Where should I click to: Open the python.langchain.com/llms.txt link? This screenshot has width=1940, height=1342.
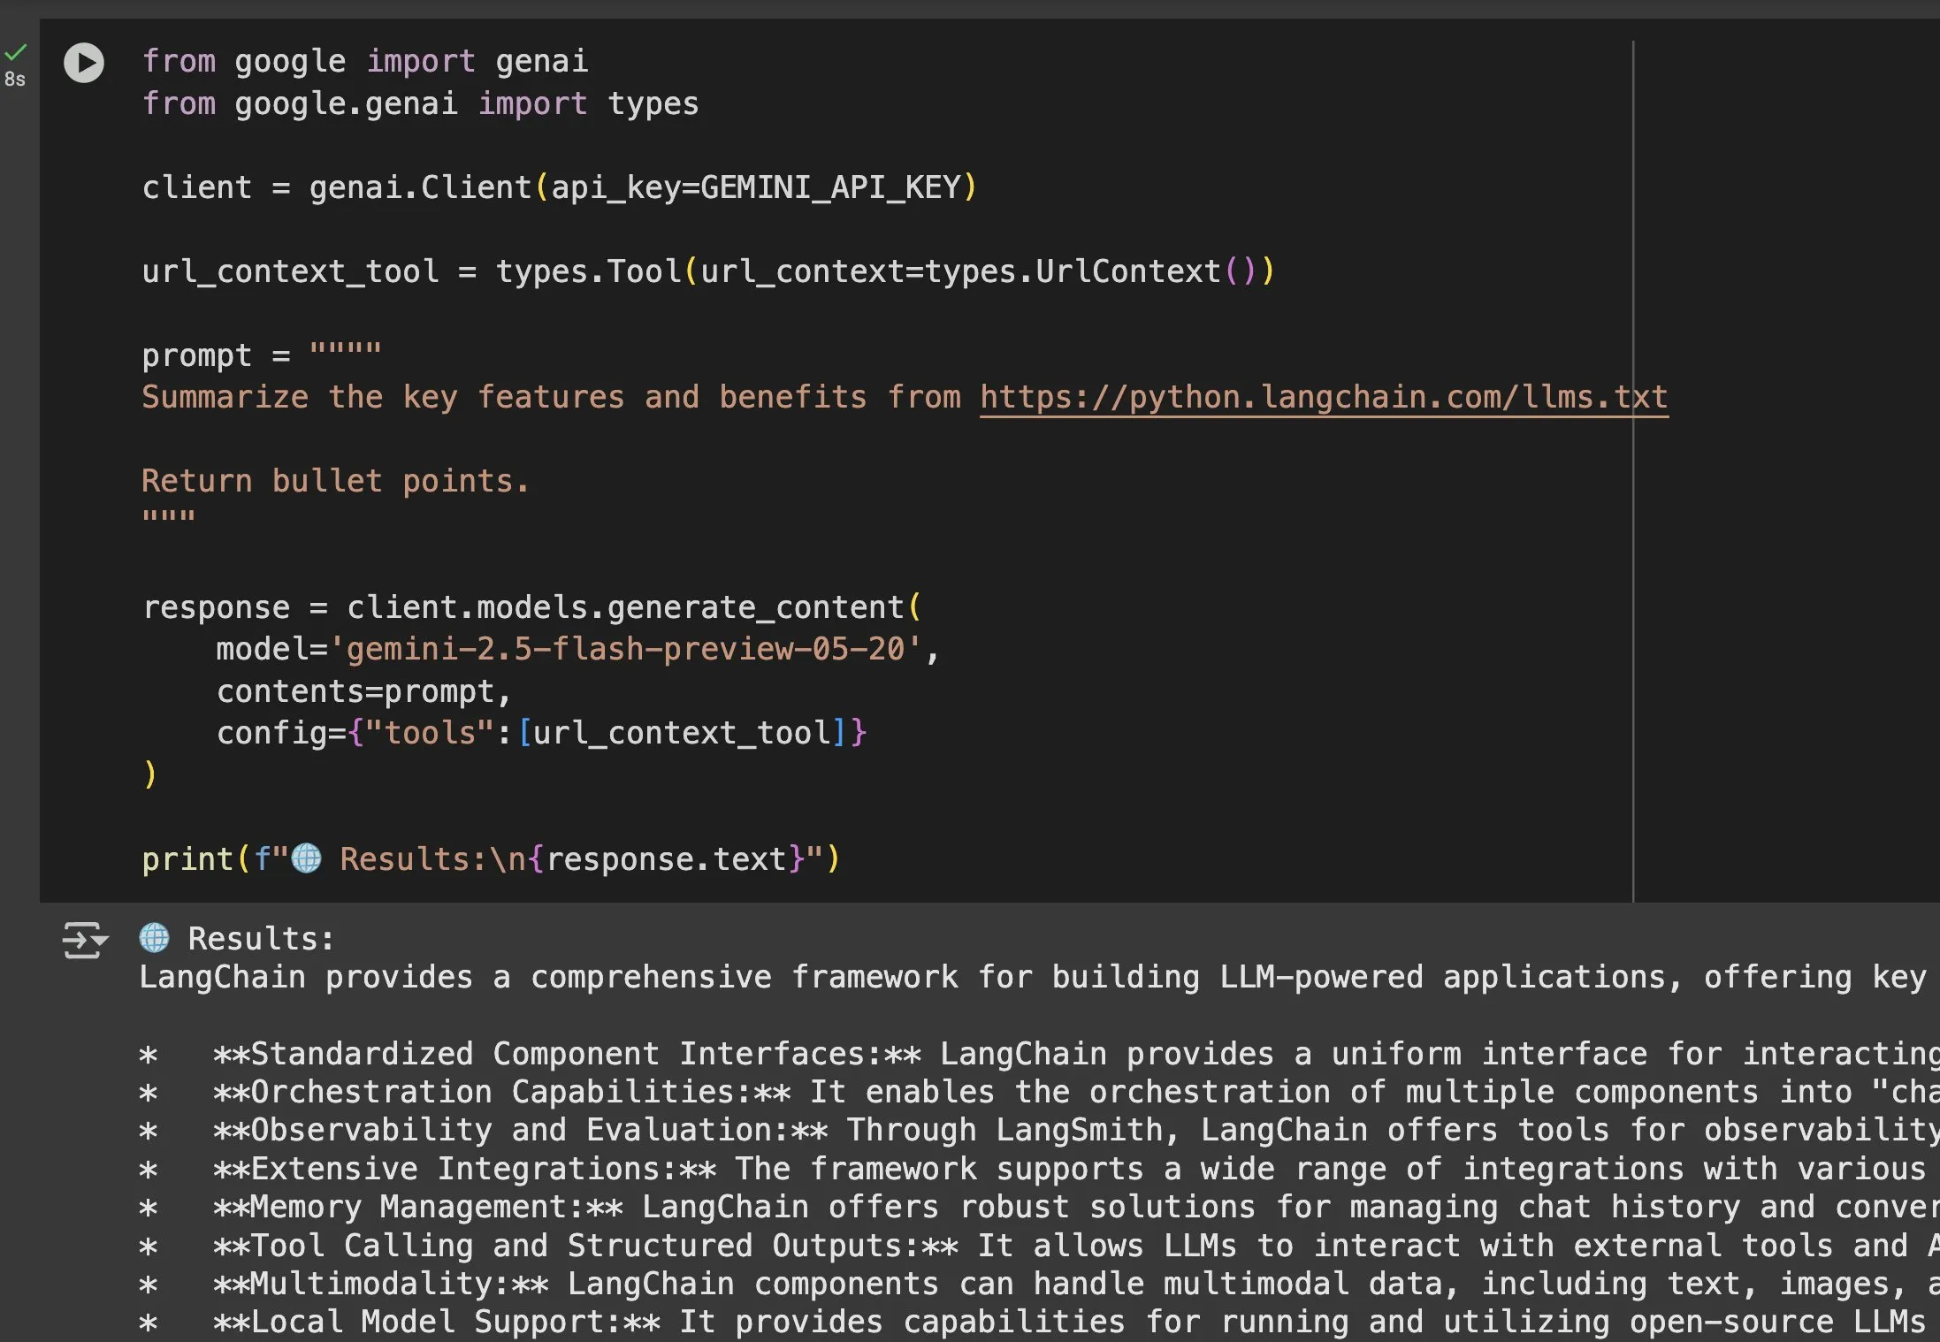[1324, 397]
